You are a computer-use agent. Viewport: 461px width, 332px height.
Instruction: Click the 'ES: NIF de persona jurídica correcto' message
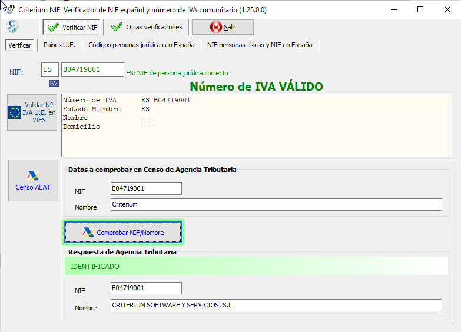pyautogui.click(x=177, y=73)
